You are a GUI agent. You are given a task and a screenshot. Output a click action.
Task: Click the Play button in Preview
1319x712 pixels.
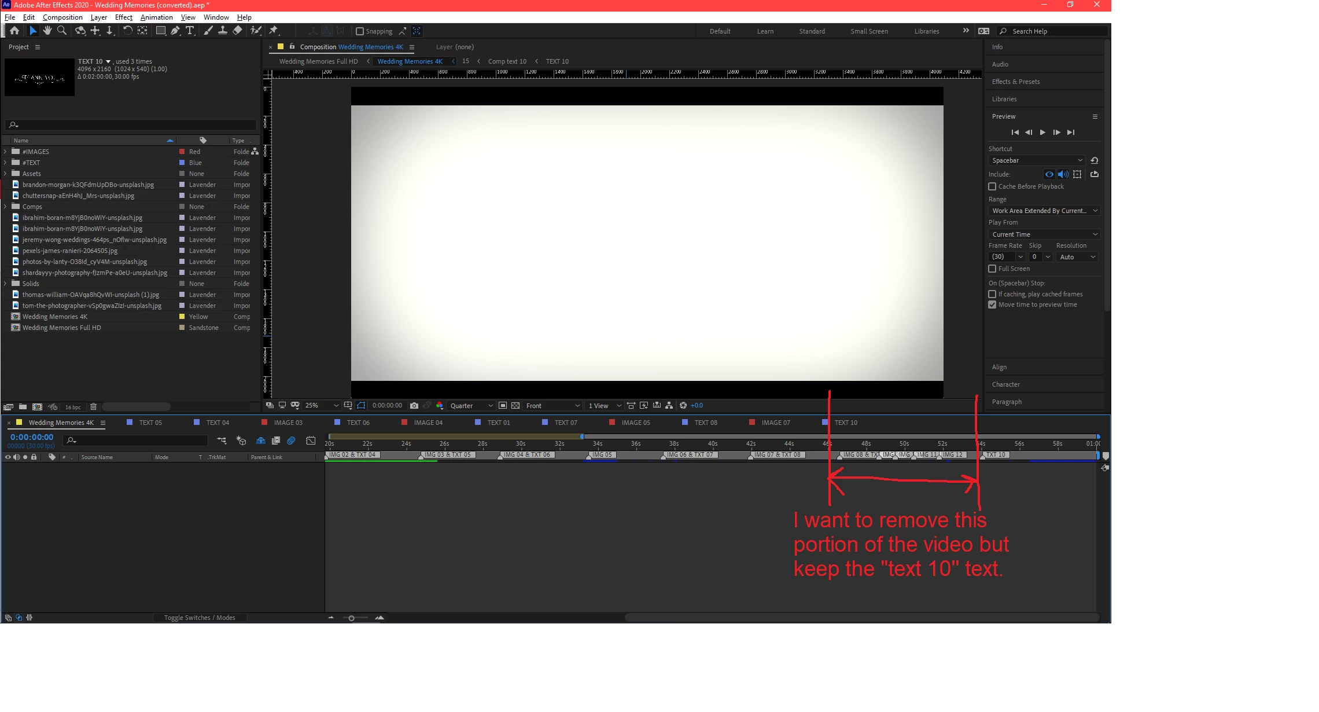coord(1042,133)
